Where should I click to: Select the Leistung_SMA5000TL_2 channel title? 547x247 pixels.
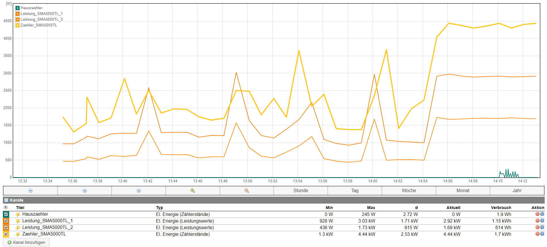click(x=47, y=227)
